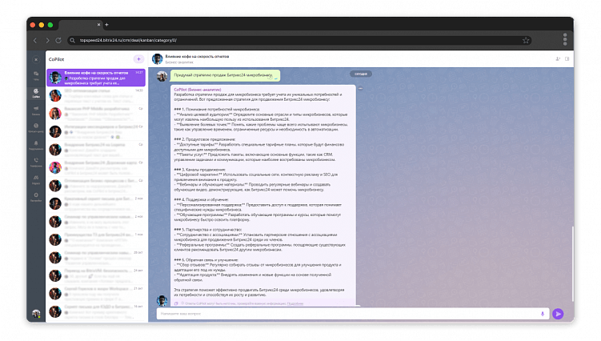601x341 pixels.
Task: Click the user avatar at sidebar bottom
Action: (36, 313)
